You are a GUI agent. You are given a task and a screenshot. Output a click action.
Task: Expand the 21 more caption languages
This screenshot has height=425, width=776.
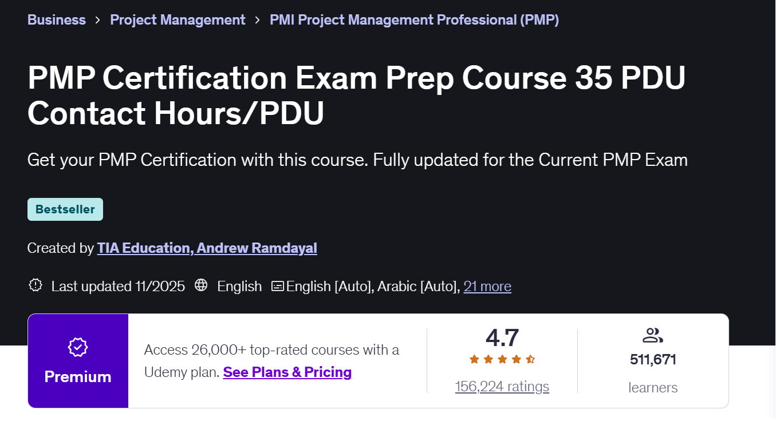click(x=487, y=286)
